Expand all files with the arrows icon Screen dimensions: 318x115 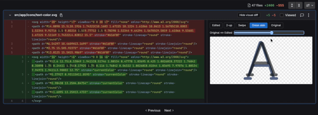point(292,5)
